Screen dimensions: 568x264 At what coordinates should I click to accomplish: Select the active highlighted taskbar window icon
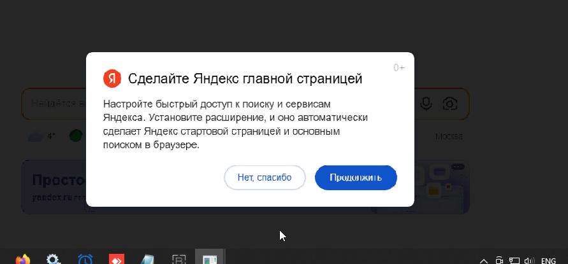coord(210,258)
